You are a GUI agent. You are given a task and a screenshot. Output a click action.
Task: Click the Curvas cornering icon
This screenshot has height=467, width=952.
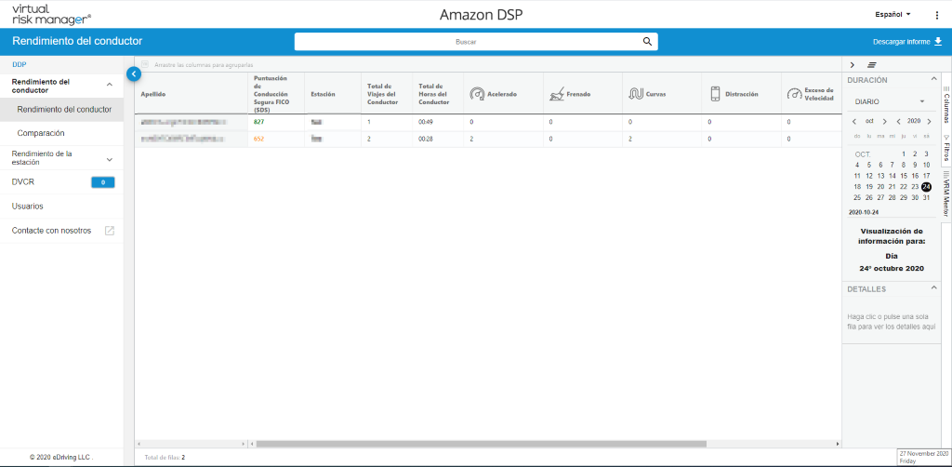(636, 94)
